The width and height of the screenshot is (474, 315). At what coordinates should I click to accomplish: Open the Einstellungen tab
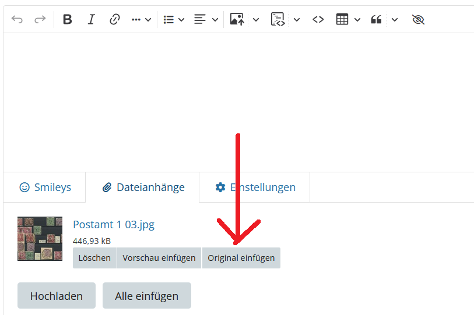coord(255,187)
